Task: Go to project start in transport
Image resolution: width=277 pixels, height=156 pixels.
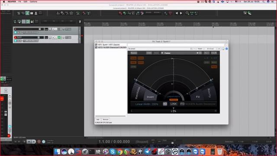Action: point(16,142)
